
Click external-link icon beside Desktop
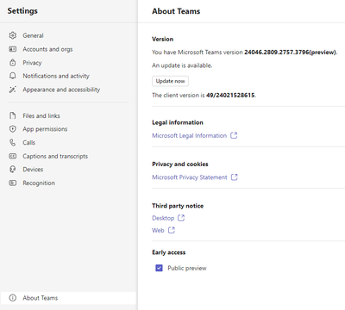click(181, 218)
